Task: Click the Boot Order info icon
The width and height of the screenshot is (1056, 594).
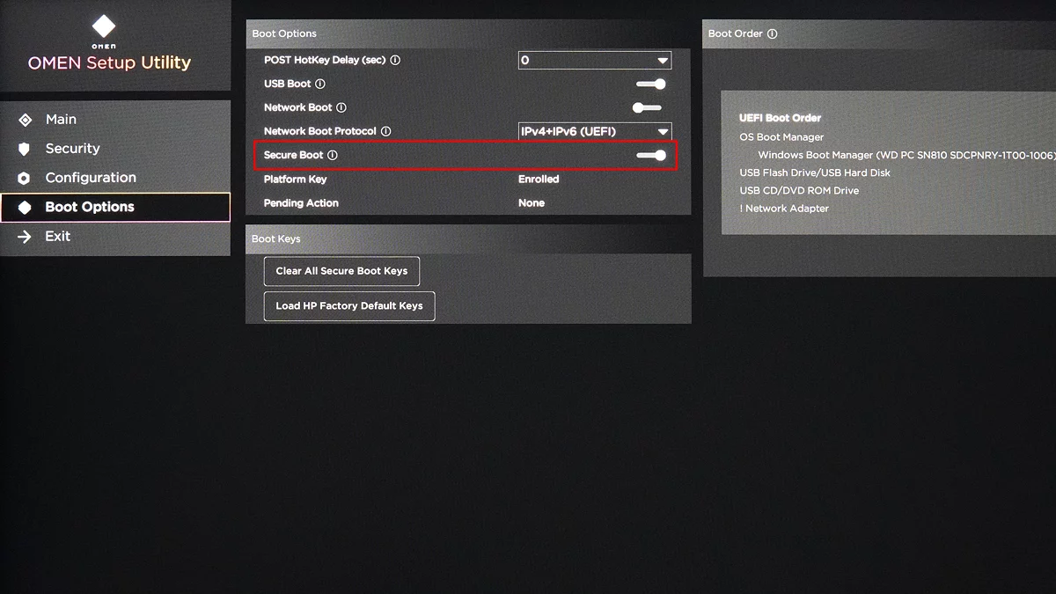Action: pyautogui.click(x=772, y=33)
